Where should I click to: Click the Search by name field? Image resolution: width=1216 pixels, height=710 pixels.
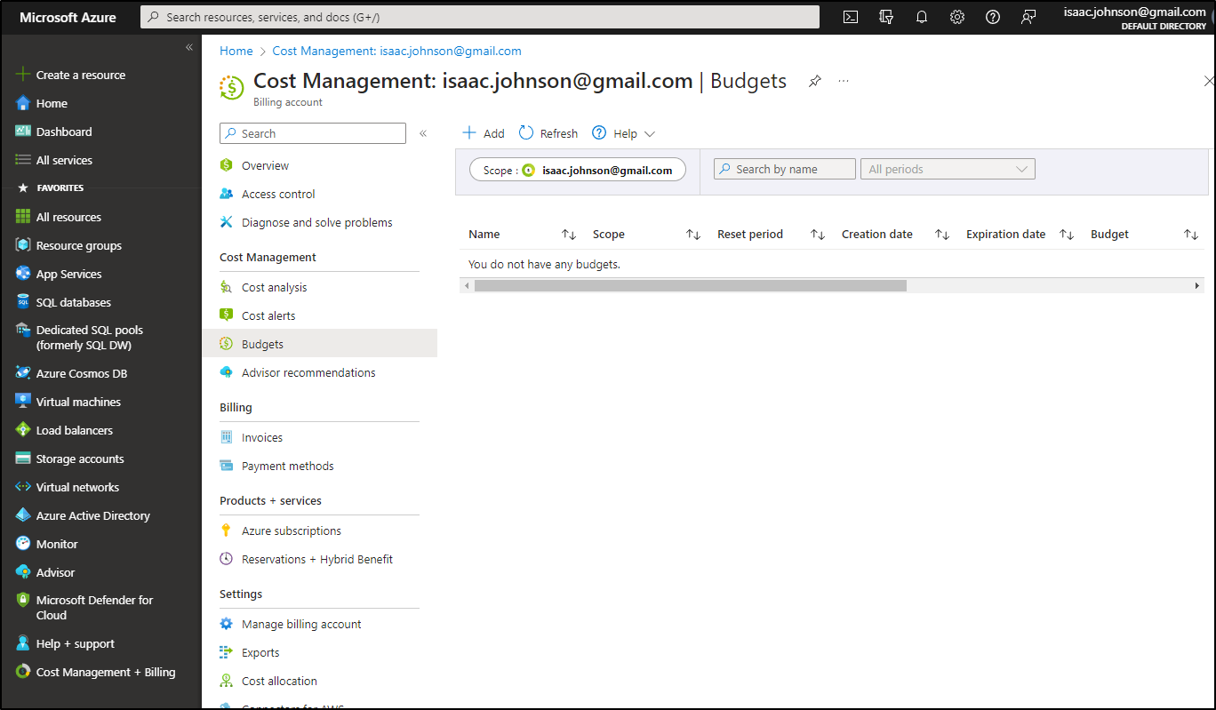(x=785, y=169)
